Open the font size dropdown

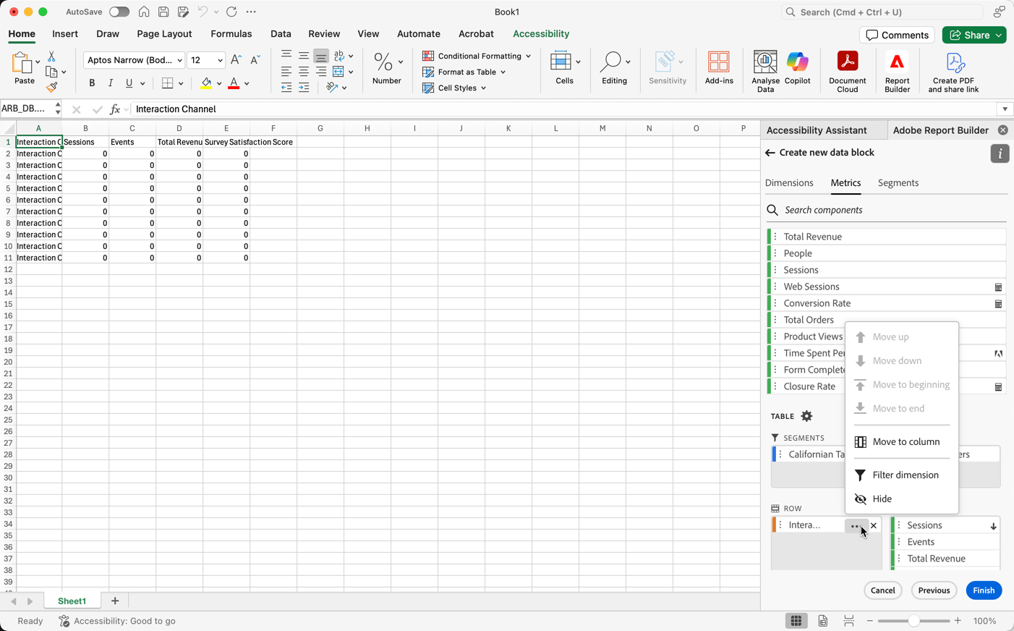pos(220,61)
